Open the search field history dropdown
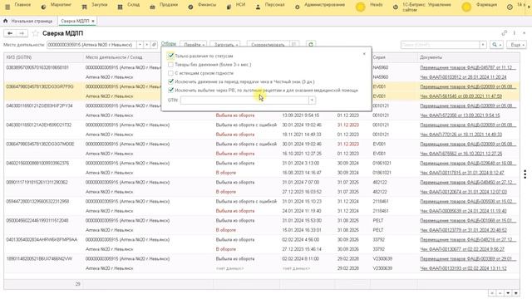This screenshot has width=532, height=299. click(x=483, y=45)
